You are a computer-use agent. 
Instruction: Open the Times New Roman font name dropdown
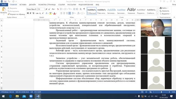(x=37, y=9)
